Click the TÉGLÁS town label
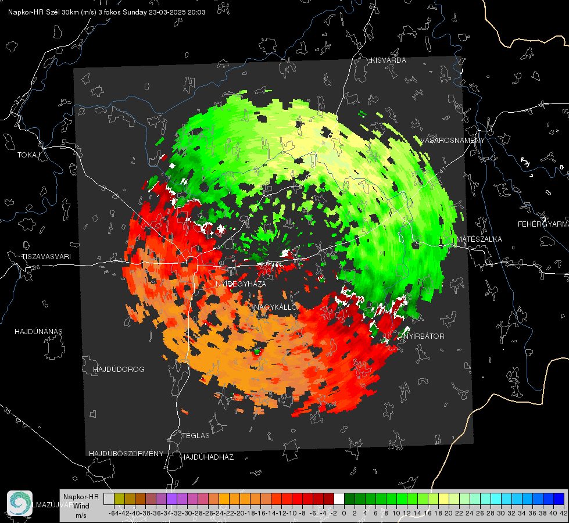Viewport: 569px width, 523px height. (x=196, y=435)
